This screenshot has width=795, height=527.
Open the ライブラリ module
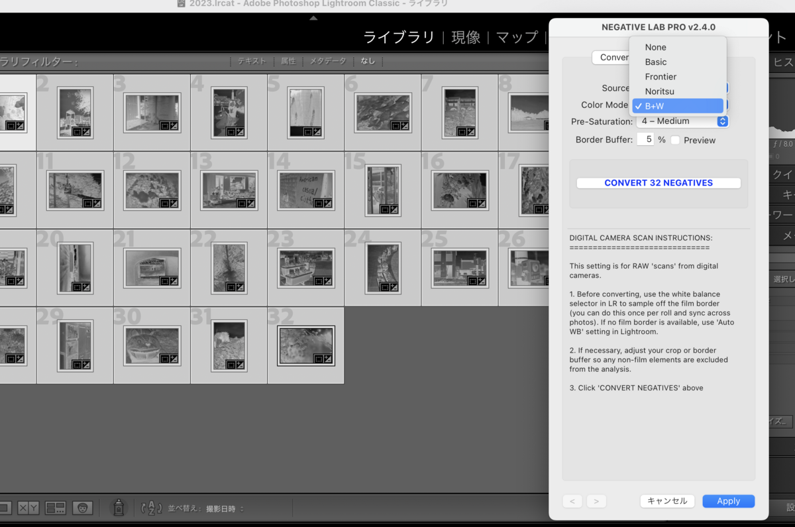click(x=399, y=37)
